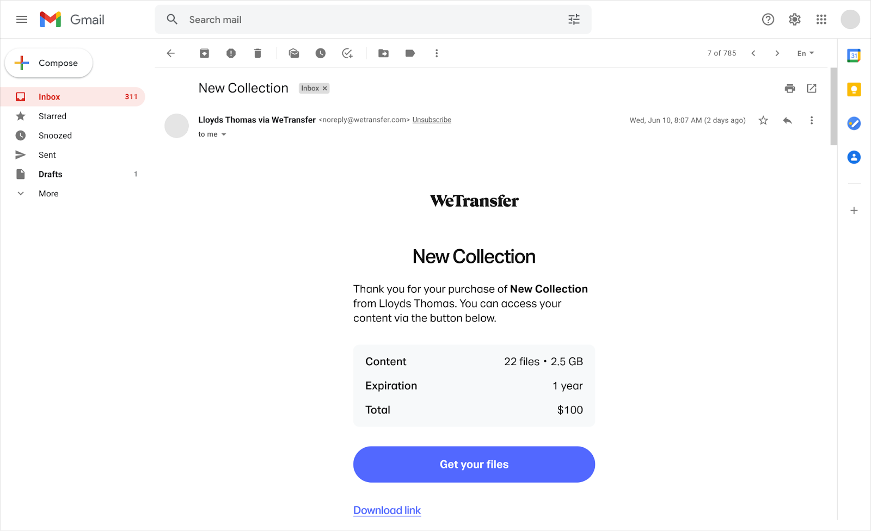
Task: Open the Inbox from the sidebar
Action: 49,96
